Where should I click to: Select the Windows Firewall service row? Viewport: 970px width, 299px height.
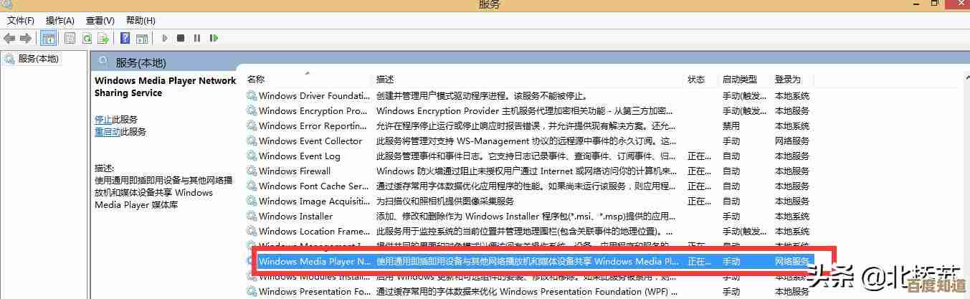coord(295,171)
